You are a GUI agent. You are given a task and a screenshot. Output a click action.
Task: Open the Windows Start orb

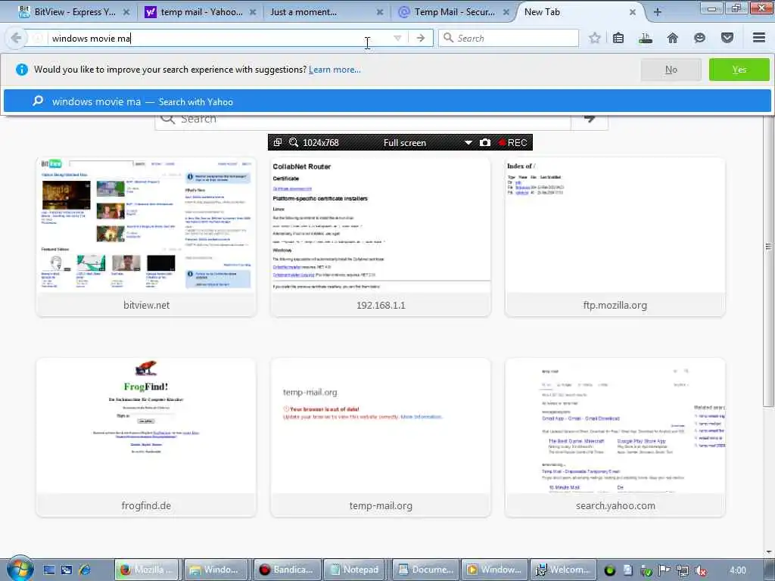tap(20, 569)
